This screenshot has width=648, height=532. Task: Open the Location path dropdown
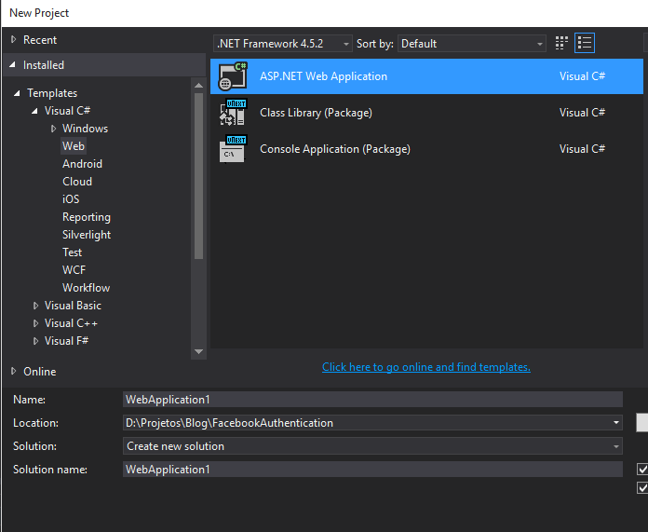click(x=616, y=423)
